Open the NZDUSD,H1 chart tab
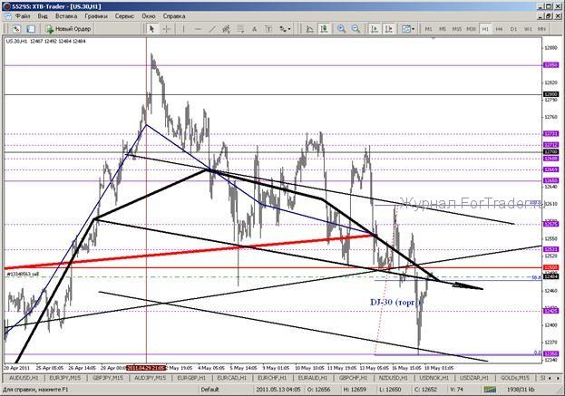 click(x=393, y=378)
